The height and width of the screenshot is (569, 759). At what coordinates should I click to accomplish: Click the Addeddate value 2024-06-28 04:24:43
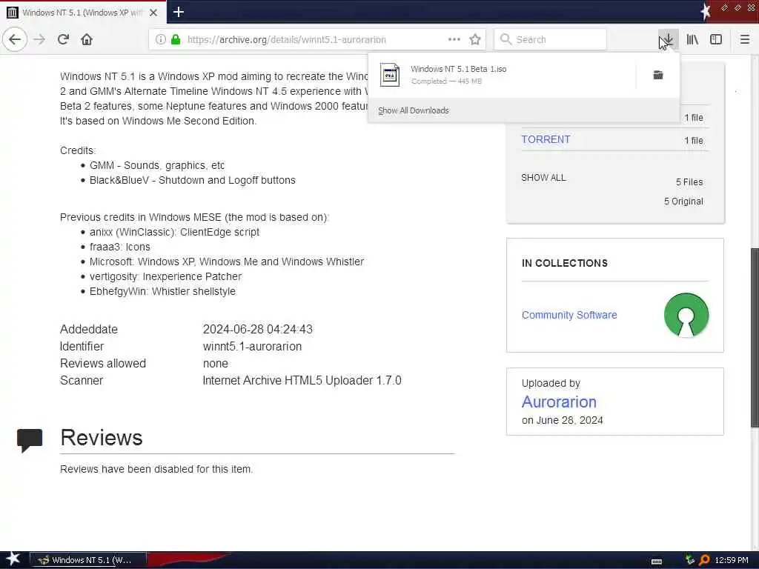(x=257, y=330)
